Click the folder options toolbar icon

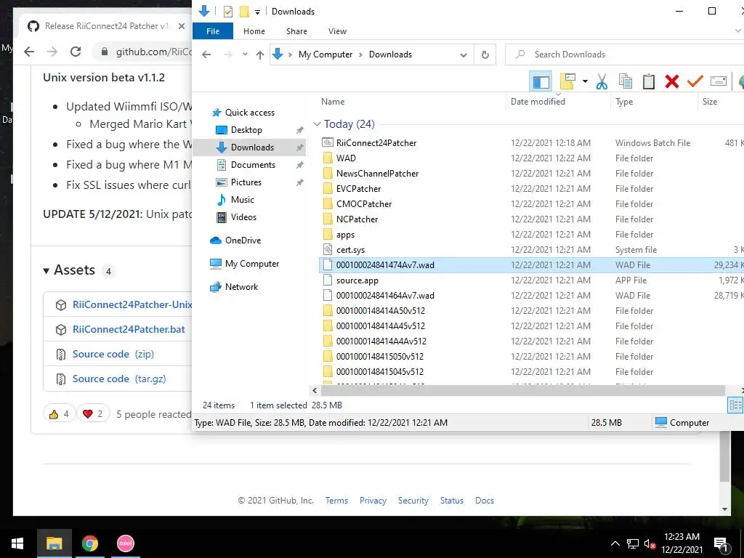tap(567, 81)
